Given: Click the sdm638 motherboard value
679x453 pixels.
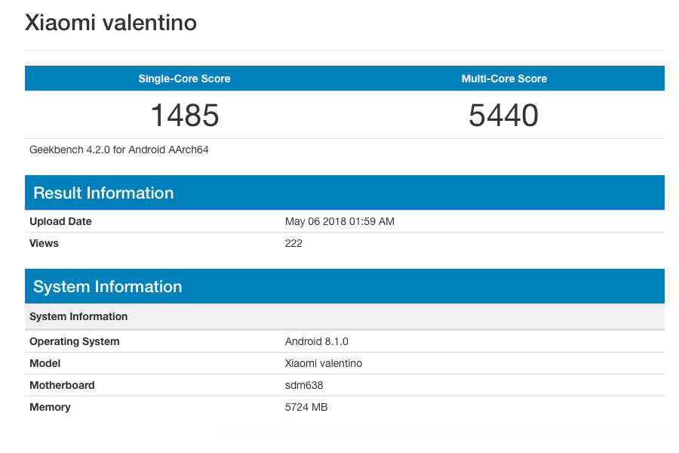Looking at the screenshot, I should click(304, 385).
